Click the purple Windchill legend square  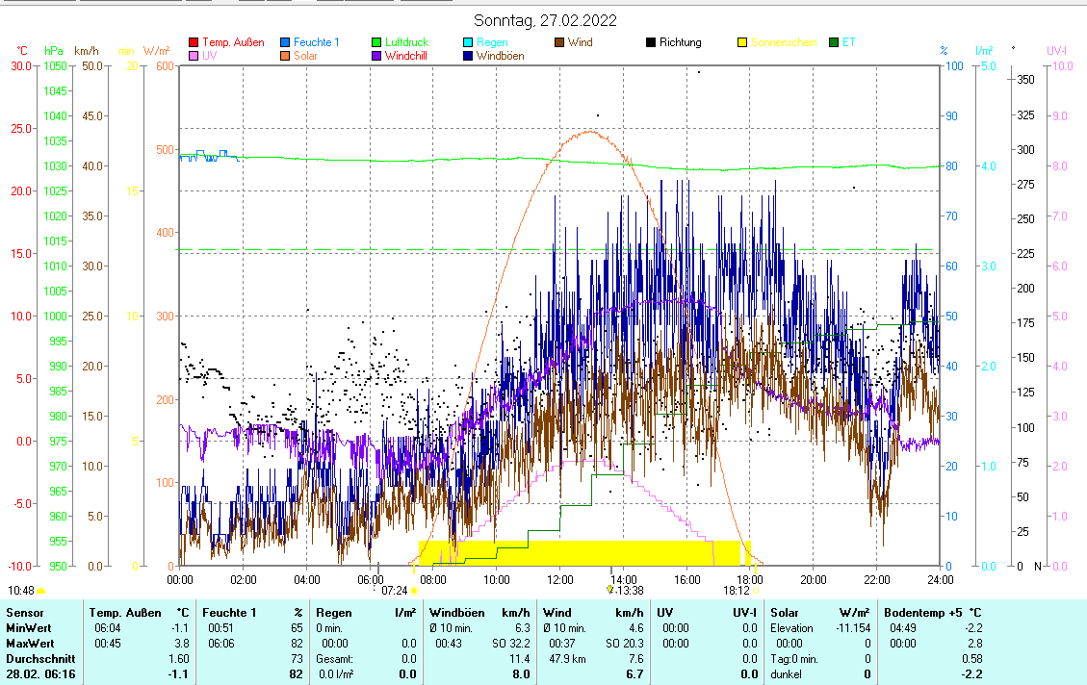click(x=376, y=56)
